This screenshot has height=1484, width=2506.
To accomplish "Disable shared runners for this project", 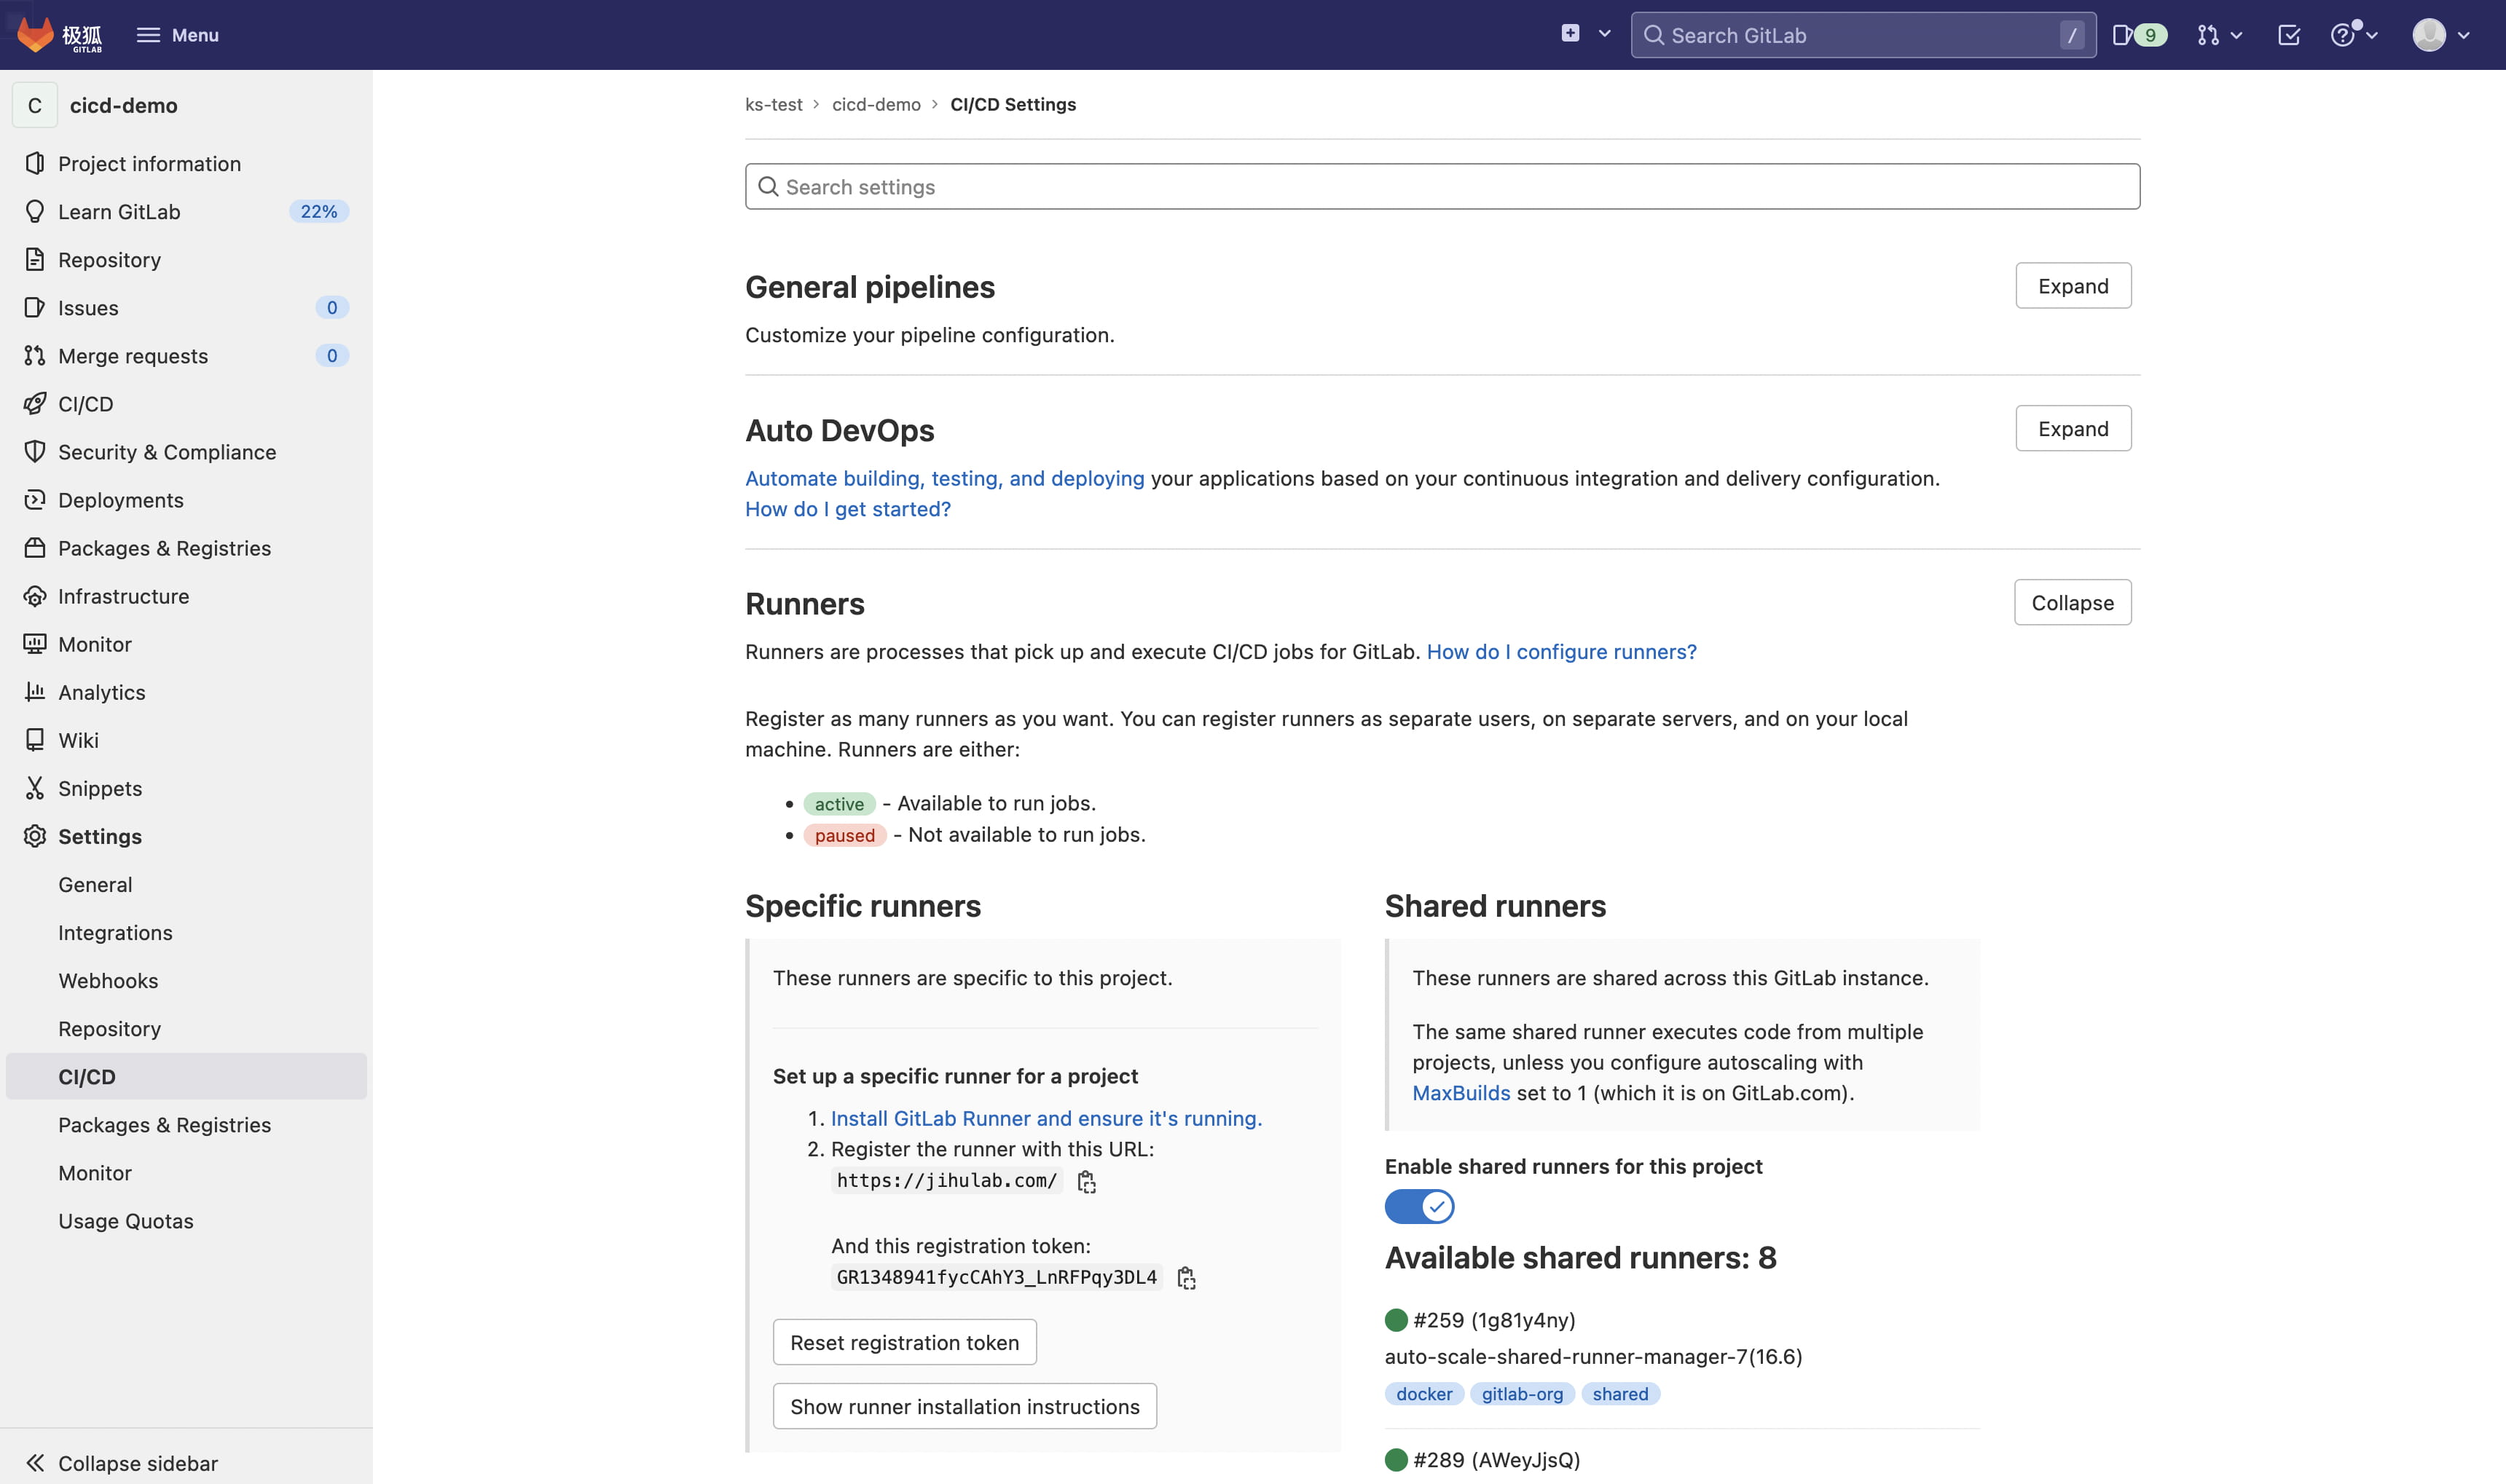I will pos(1418,1206).
